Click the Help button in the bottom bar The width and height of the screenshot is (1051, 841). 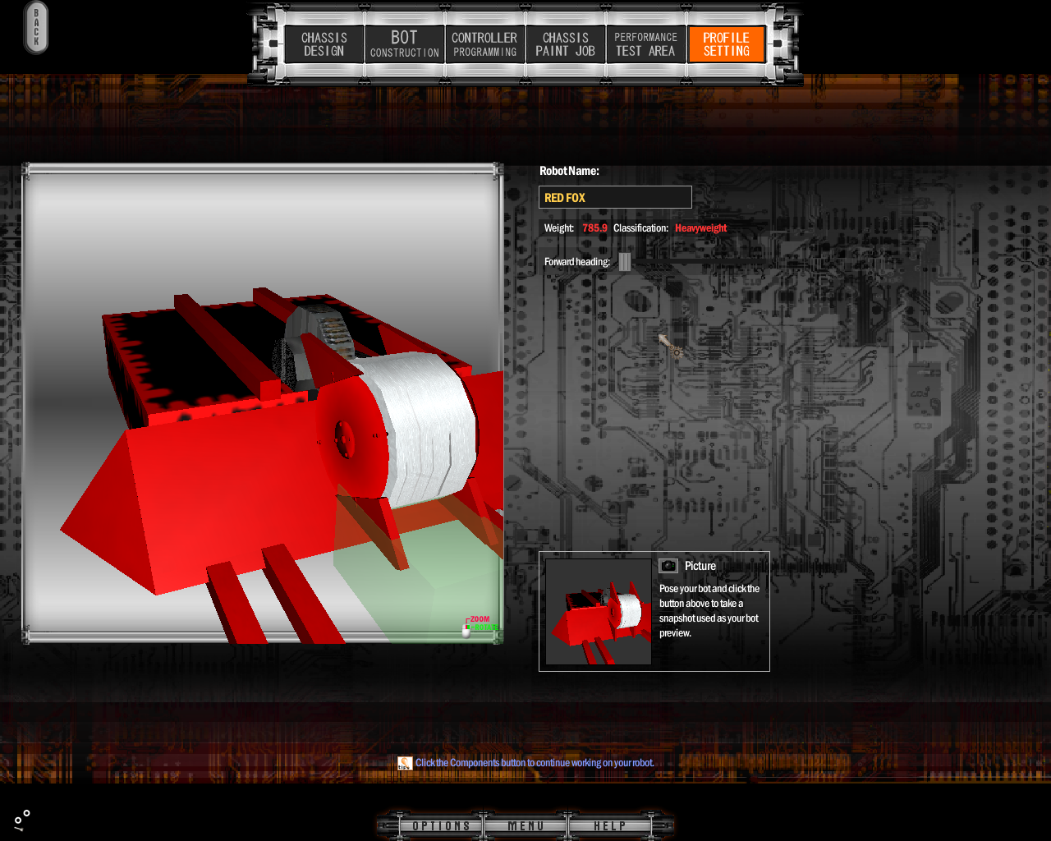coord(609,825)
